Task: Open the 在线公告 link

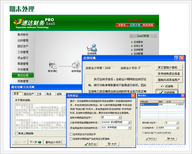Action: pyautogui.click(x=138, y=46)
